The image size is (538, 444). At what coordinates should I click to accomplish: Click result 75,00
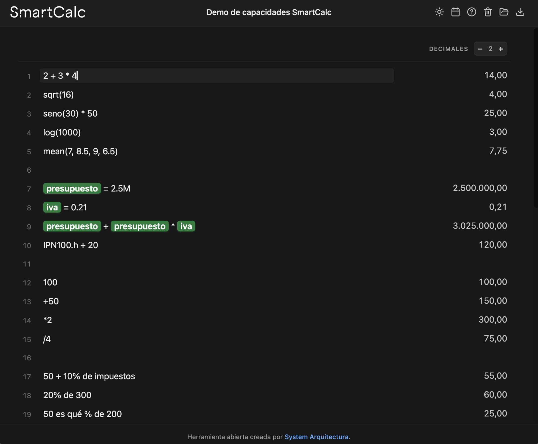coord(495,339)
